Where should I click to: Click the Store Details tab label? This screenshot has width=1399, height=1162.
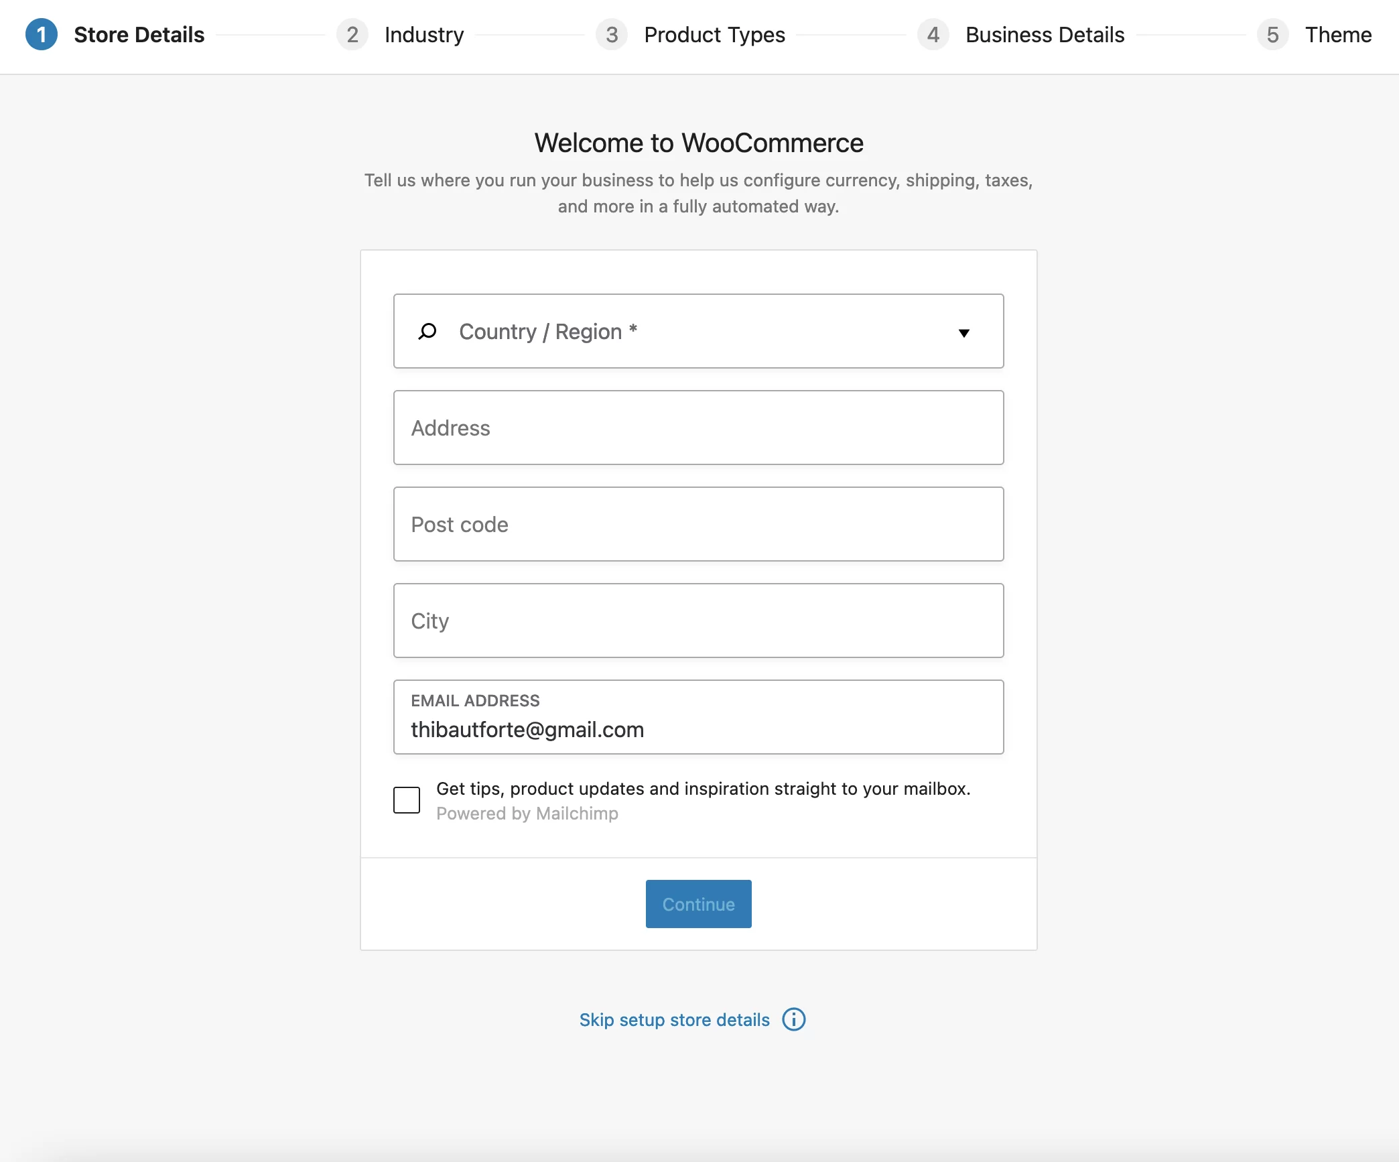click(x=139, y=34)
